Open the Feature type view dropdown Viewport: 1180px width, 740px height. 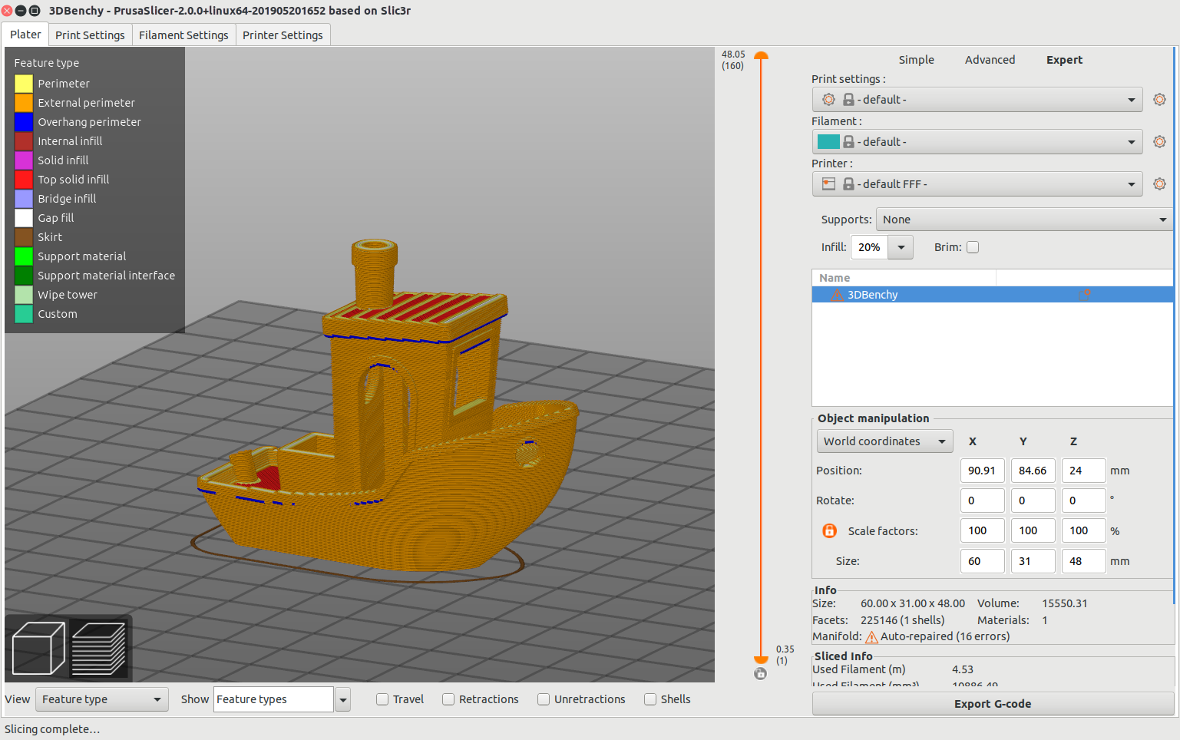click(101, 699)
